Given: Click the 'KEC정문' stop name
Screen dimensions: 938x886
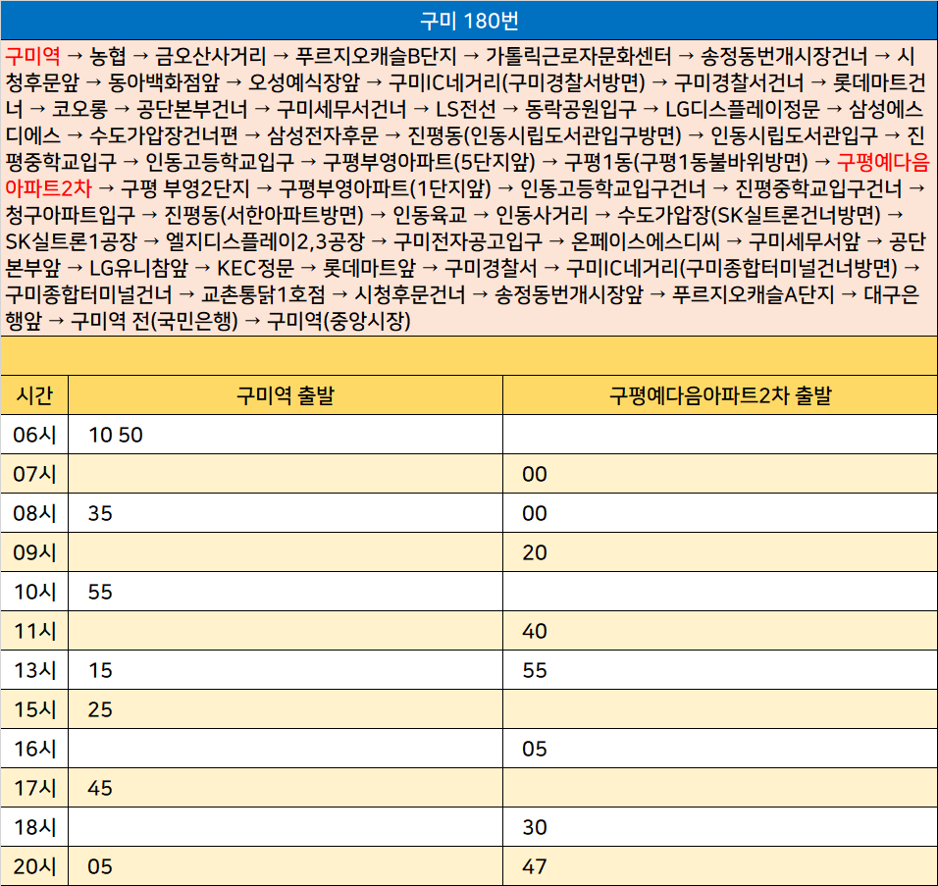Looking at the screenshot, I should [x=255, y=268].
